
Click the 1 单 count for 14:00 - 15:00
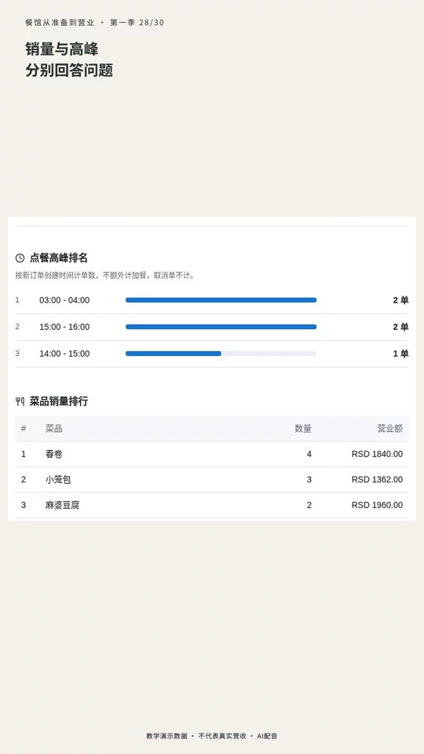tap(400, 353)
